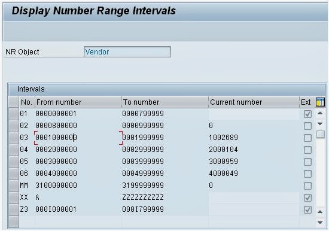Screen dimensions: 329x231
Task: Click the top scroll down arrow below it
Action: (320, 124)
